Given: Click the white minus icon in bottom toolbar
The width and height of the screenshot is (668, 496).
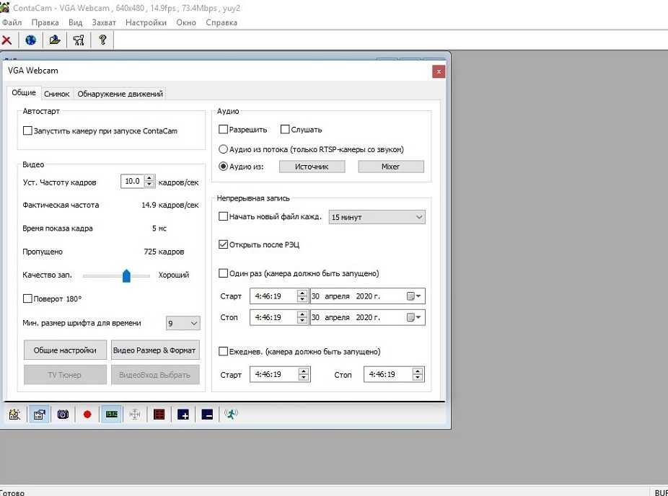Looking at the screenshot, I should pos(207,415).
